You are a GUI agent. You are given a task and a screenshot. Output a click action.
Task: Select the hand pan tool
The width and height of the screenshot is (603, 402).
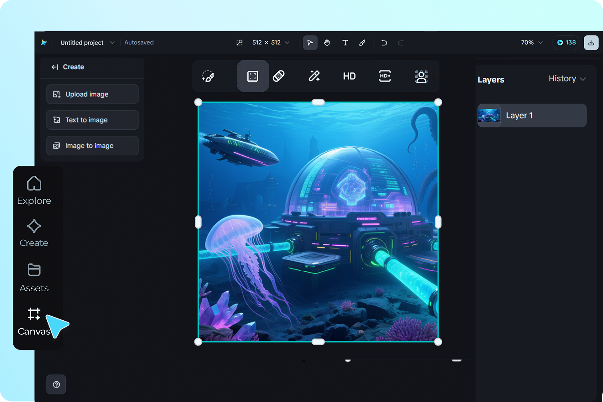pyautogui.click(x=327, y=42)
